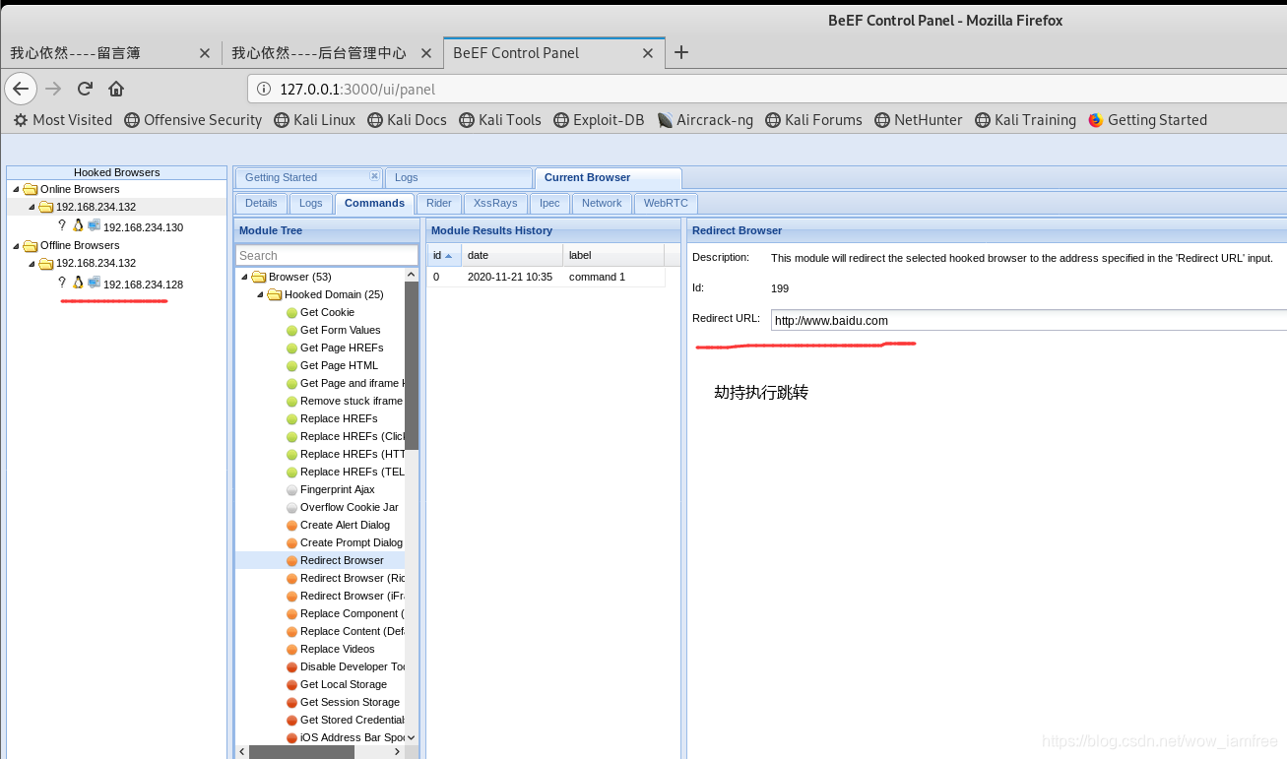This screenshot has width=1287, height=759.
Task: Collapse online 192.168.234.132 folder node
Action: (x=32, y=207)
